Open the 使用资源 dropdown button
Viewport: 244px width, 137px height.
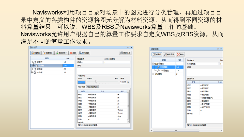tap(61, 53)
